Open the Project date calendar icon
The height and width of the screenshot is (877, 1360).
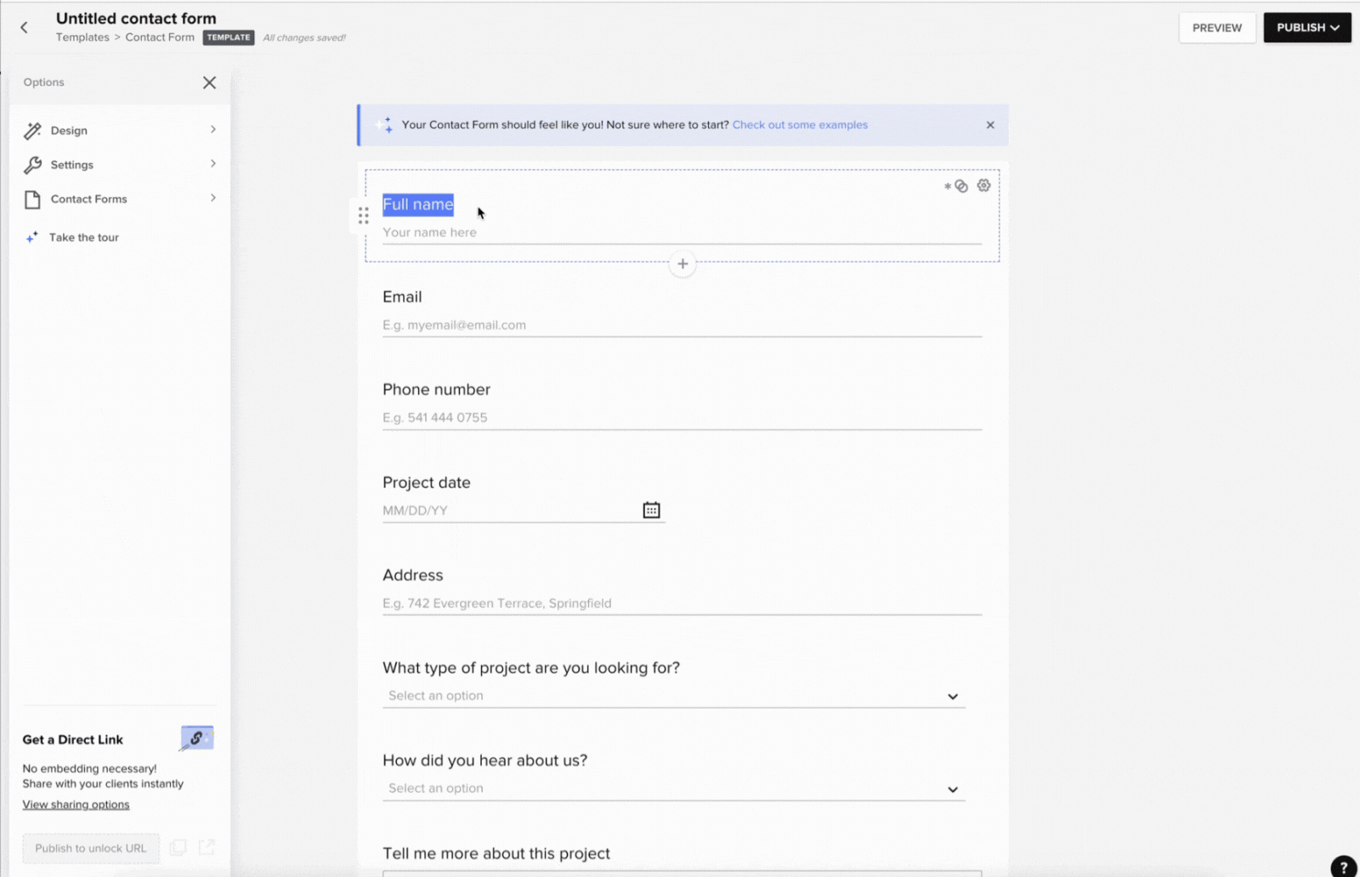[x=651, y=510]
